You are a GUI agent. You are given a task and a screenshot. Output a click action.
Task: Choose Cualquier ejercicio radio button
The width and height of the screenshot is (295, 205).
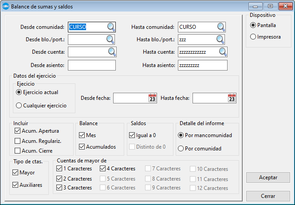[19, 106]
